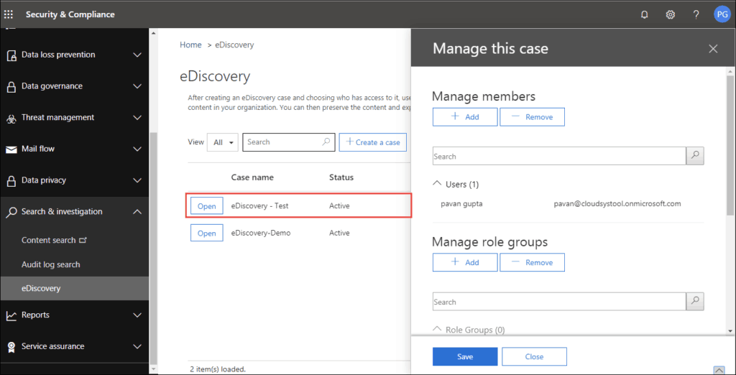736x375 pixels.
Task: Expand Data privacy chevron
Action: coord(137,180)
